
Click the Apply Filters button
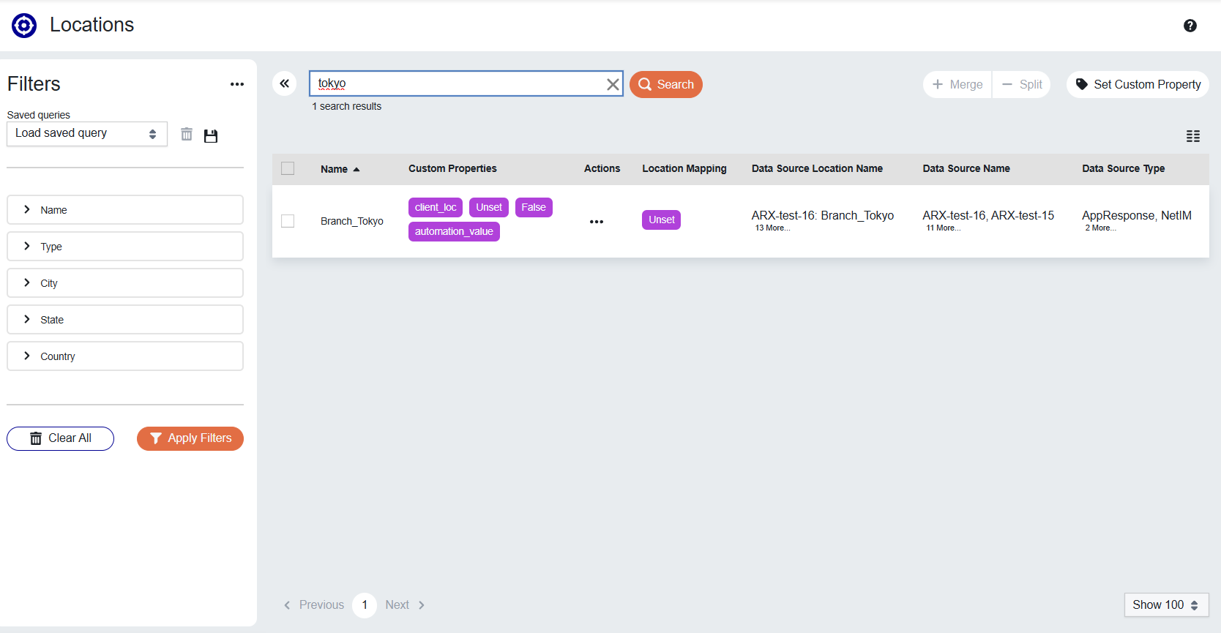tap(190, 438)
